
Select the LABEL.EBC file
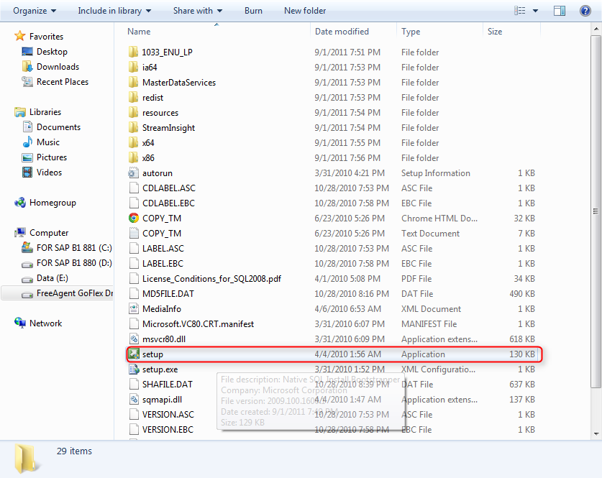(163, 264)
